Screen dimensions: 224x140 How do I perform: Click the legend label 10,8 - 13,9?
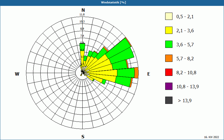(188, 87)
